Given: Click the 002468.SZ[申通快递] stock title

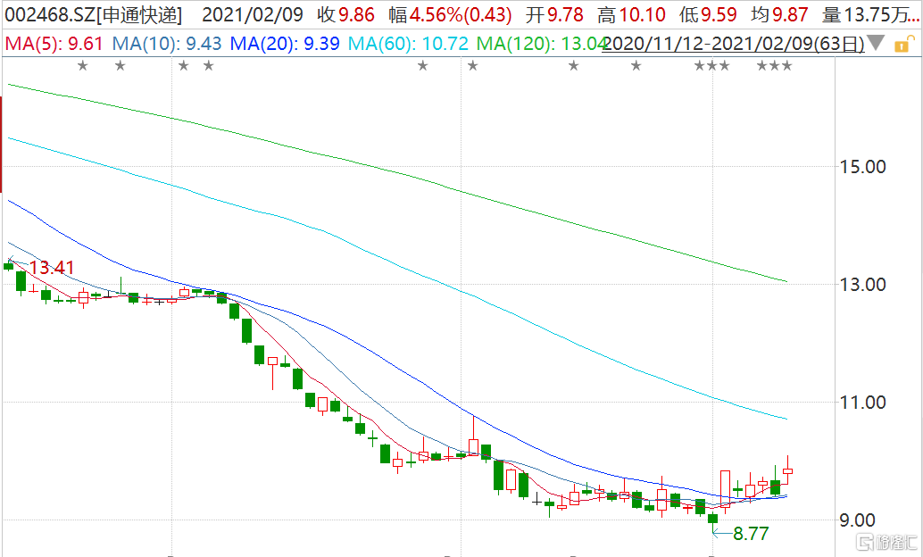Looking at the screenshot, I should click(x=94, y=14).
